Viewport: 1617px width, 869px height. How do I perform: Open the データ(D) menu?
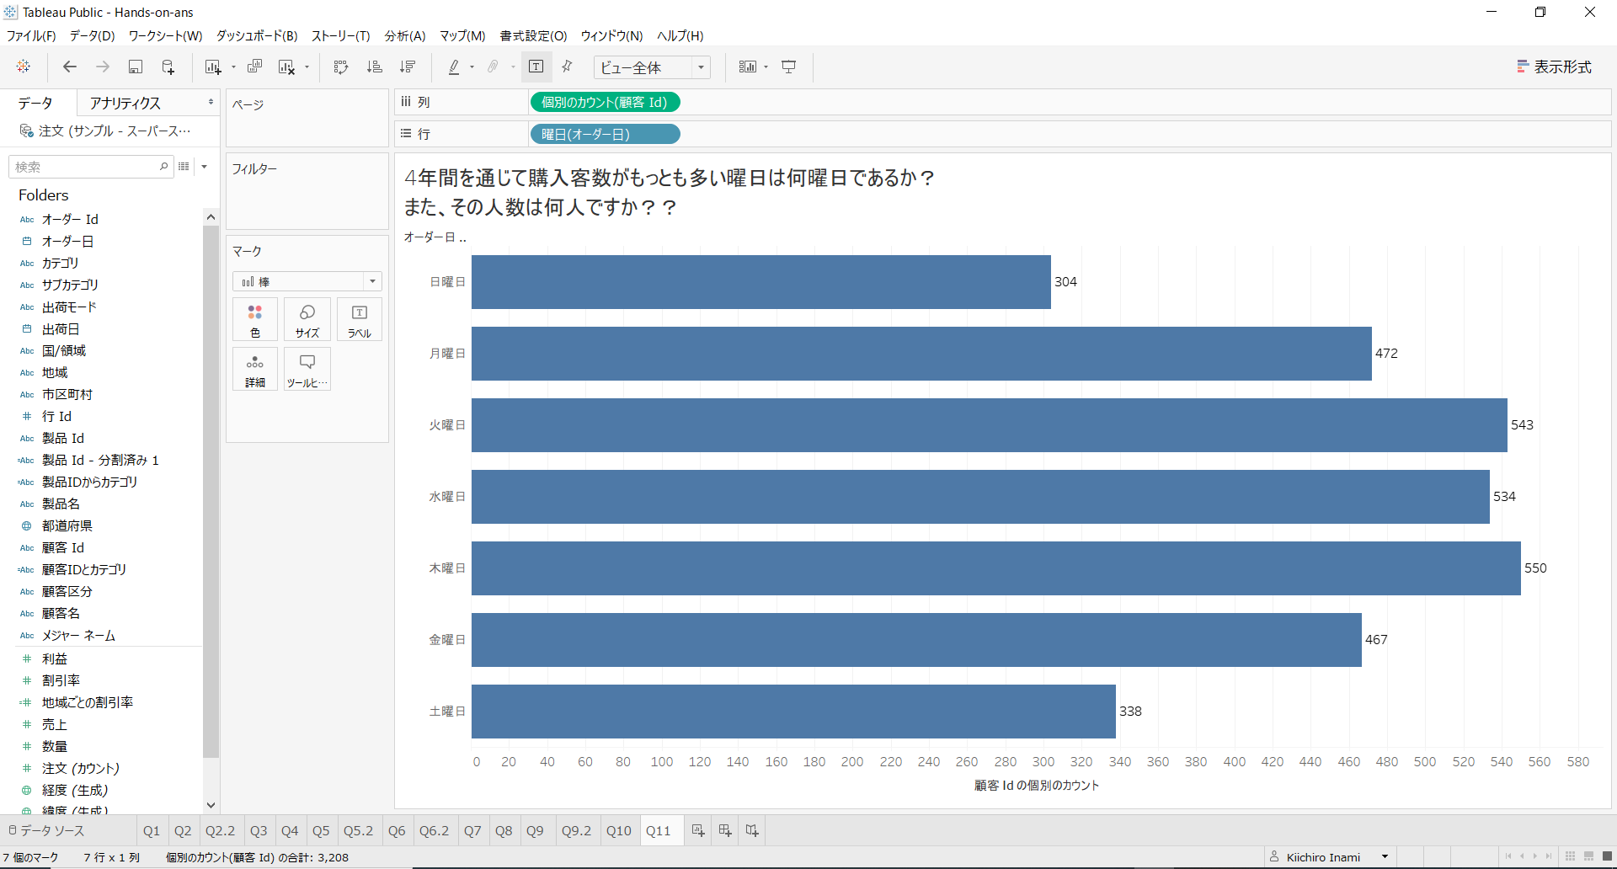(92, 35)
